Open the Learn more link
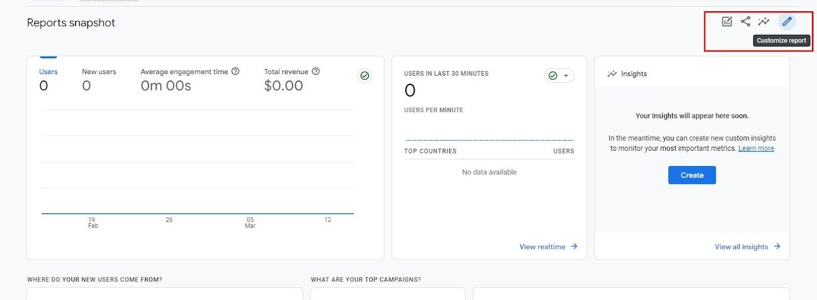Viewport: 817px width, 300px height. coord(756,148)
